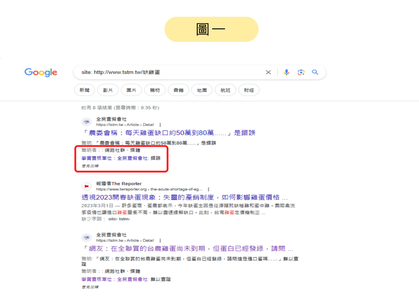Click the 報導者 The Reporter favicon
Image resolution: width=419 pixels, height=308 pixels.
point(86,186)
